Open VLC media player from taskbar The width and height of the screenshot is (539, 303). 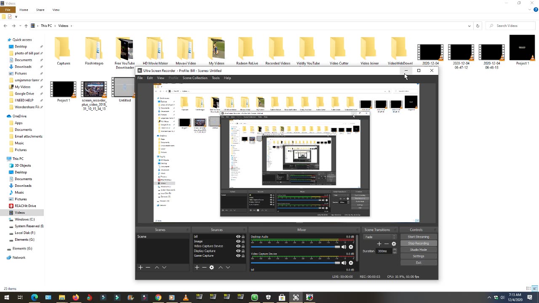[186, 298]
